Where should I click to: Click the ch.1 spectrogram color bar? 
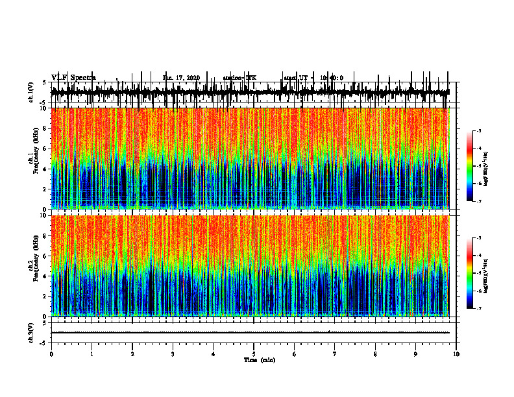pyautogui.click(x=470, y=166)
